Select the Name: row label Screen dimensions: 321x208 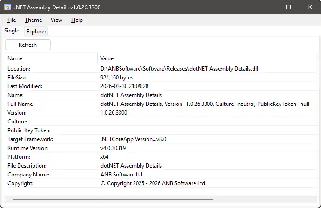coord(15,95)
